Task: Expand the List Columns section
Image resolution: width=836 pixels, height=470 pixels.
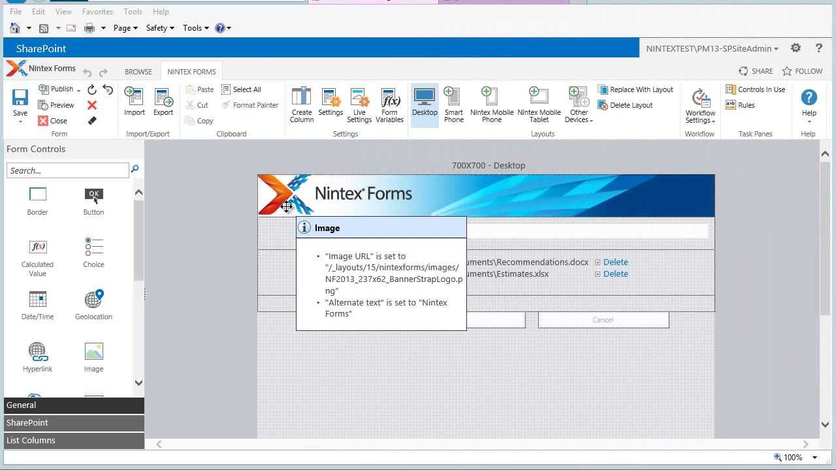Action: pos(74,440)
